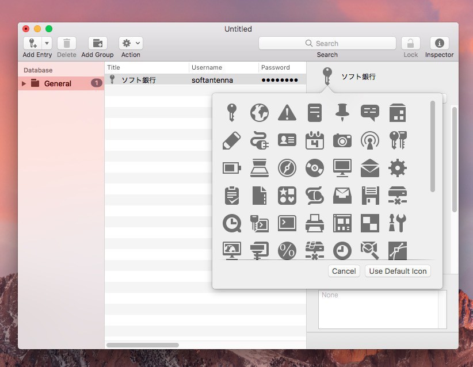Sort by the Username column header
This screenshot has width=473, height=367.
point(223,67)
